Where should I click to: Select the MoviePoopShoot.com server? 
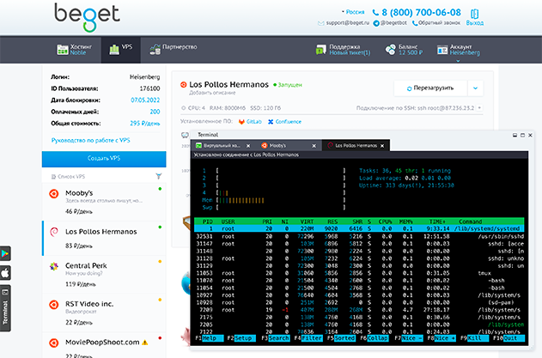pyautogui.click(x=104, y=346)
